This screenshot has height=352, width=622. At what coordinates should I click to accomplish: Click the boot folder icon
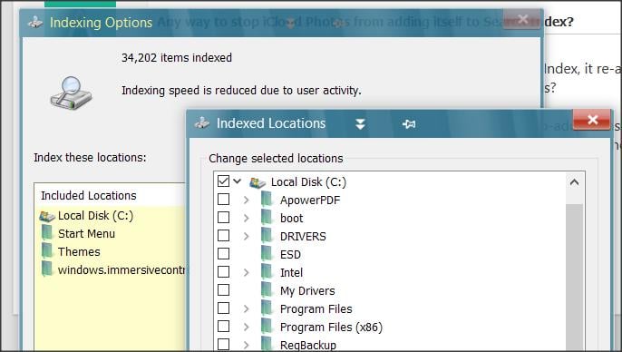click(x=267, y=218)
